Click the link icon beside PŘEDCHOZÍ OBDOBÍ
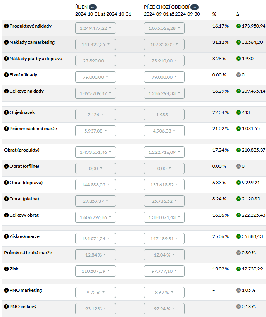This screenshot has height=317, width=266. pyautogui.click(x=194, y=7)
